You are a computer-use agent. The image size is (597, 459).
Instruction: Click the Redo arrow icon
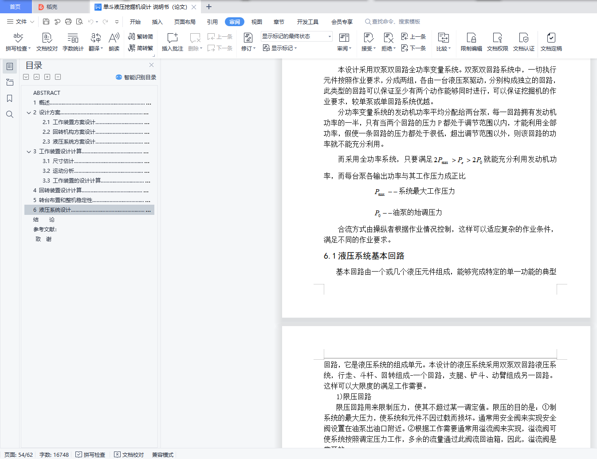[106, 21]
